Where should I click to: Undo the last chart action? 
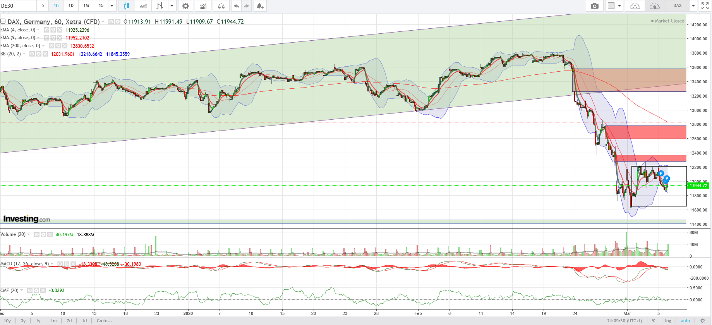pyautogui.click(x=236, y=6)
